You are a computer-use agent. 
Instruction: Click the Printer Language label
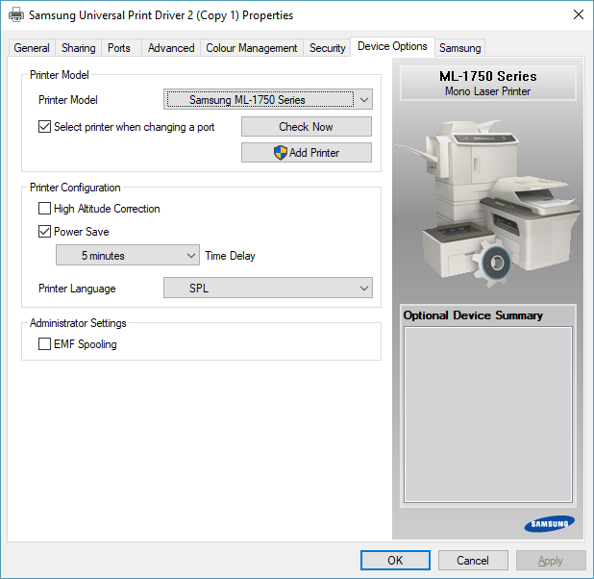pyautogui.click(x=77, y=289)
